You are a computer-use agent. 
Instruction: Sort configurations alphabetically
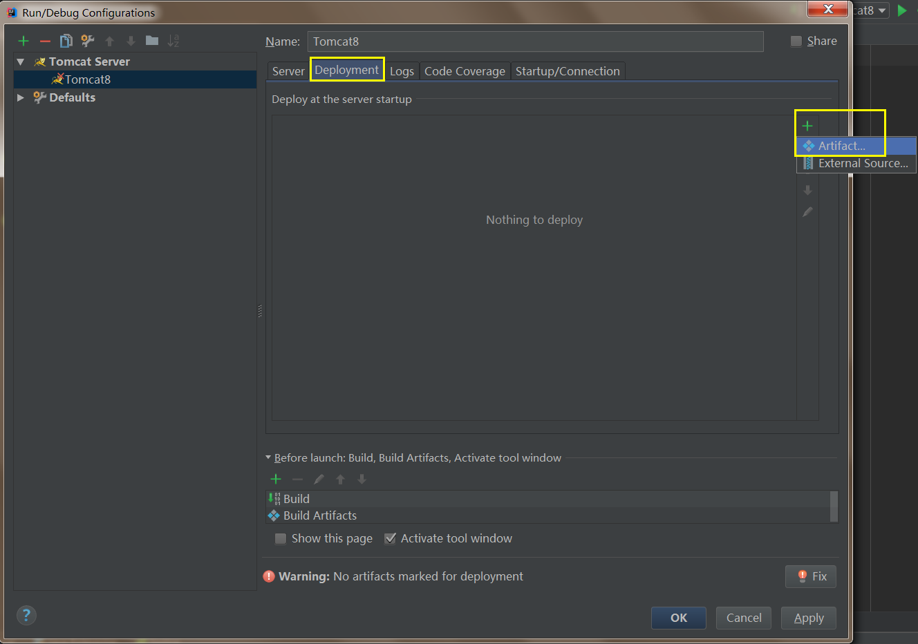(174, 40)
